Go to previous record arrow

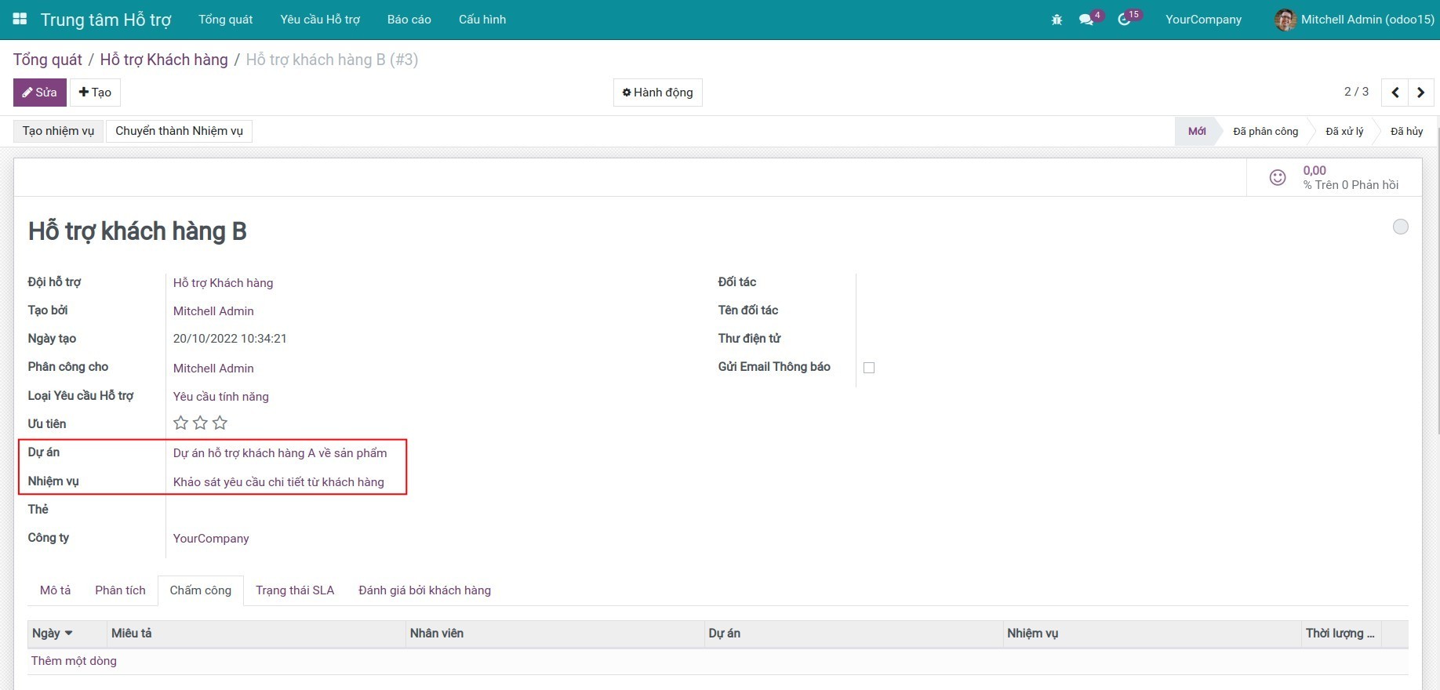coord(1395,93)
